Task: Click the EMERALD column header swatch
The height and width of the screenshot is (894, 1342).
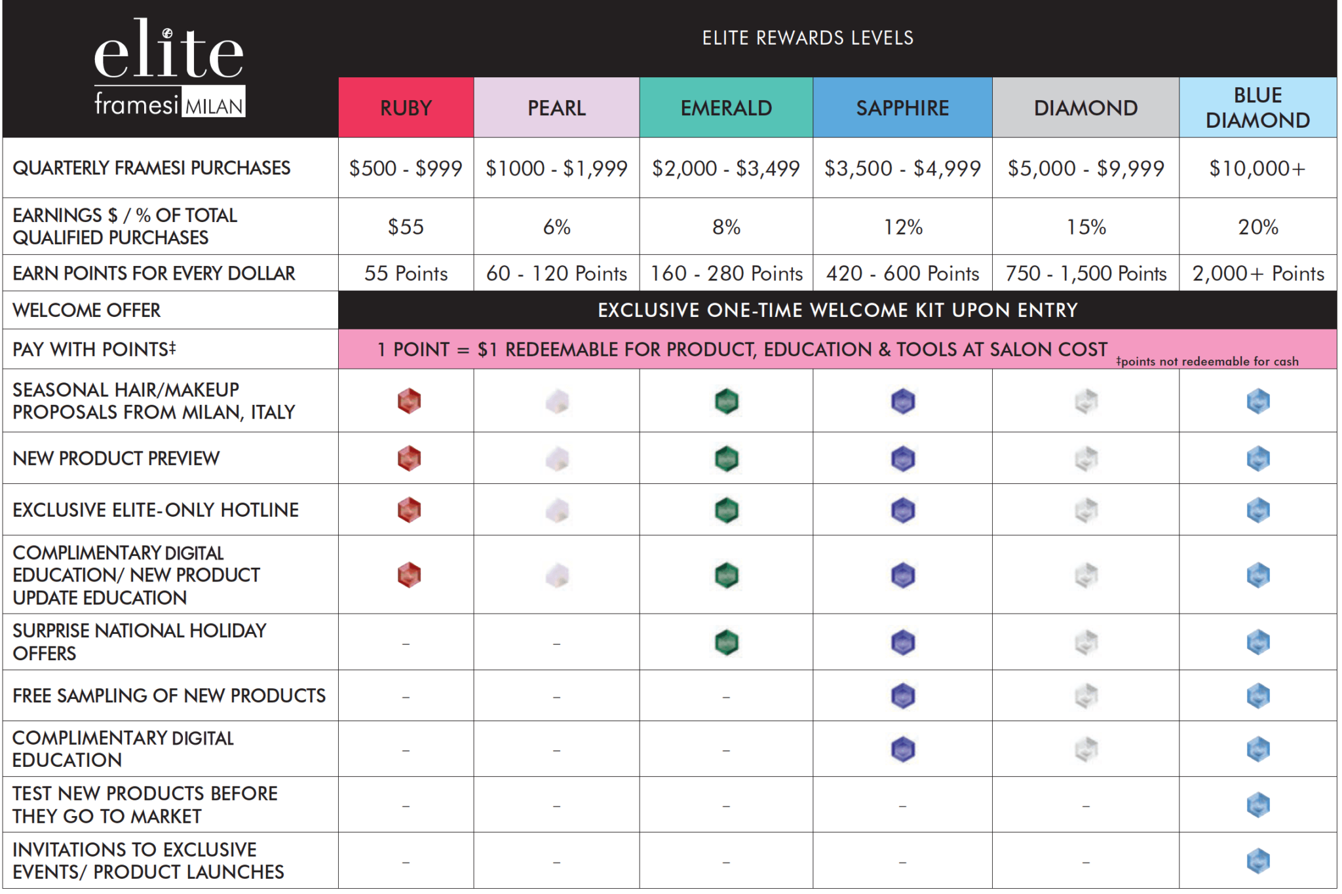Action: 726,108
